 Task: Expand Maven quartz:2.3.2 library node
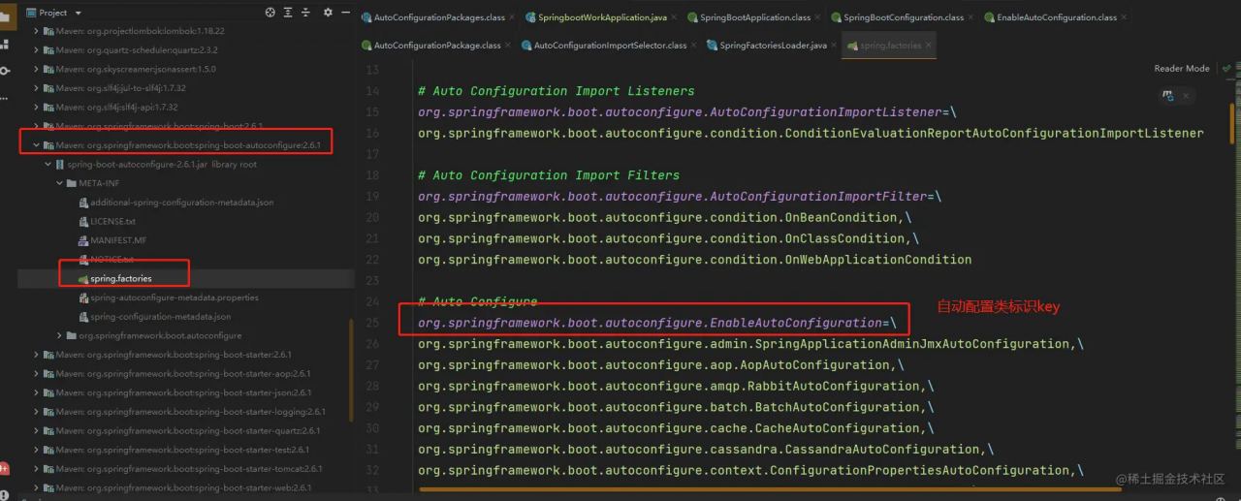click(37, 50)
